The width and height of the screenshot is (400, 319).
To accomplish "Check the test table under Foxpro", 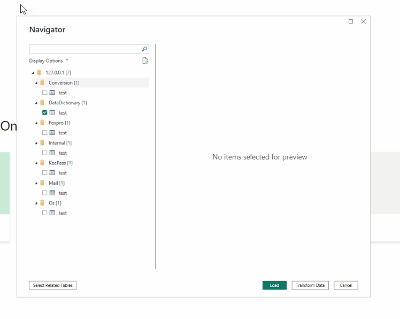I will [44, 133].
